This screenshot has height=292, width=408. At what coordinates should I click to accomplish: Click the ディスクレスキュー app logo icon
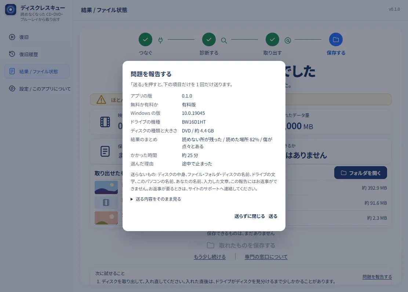coord(11,10)
